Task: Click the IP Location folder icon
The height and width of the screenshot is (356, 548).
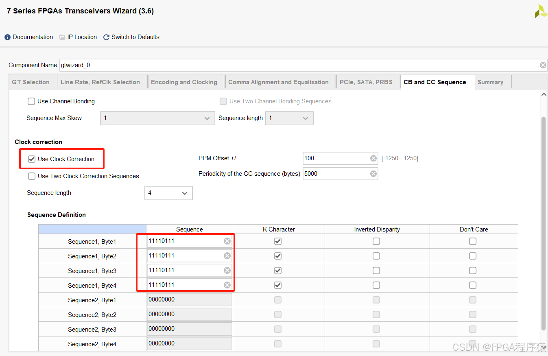Action: coord(62,37)
